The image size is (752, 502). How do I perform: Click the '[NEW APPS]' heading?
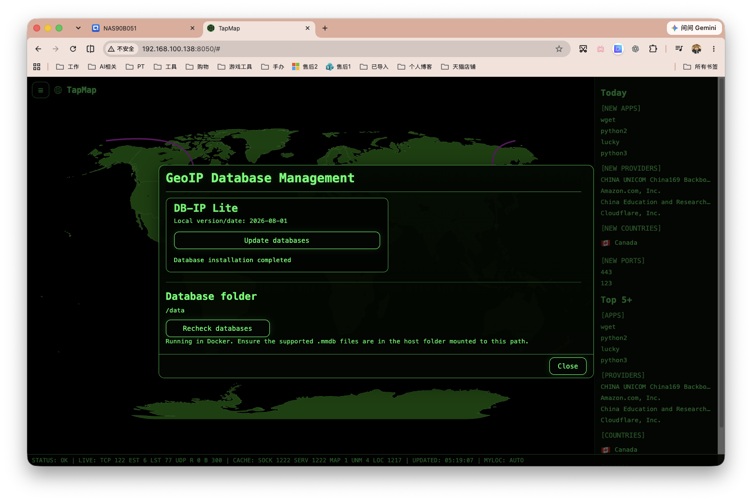(x=621, y=108)
